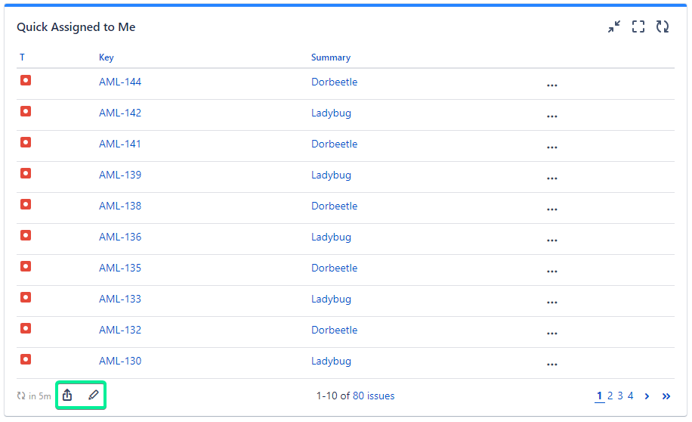Click the share/export icon in footer
Image resolution: width=692 pixels, height=422 pixels.
pos(67,396)
